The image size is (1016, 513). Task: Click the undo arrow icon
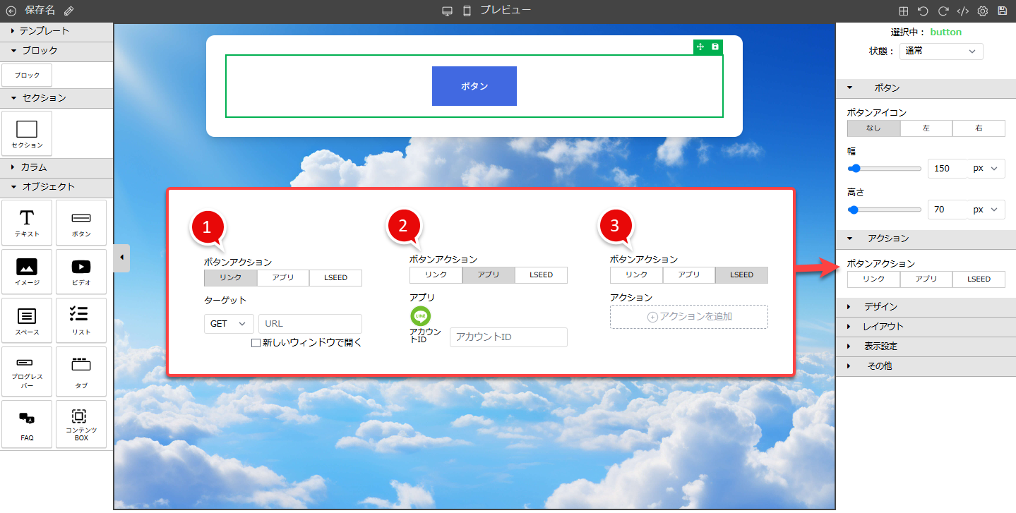pos(923,11)
